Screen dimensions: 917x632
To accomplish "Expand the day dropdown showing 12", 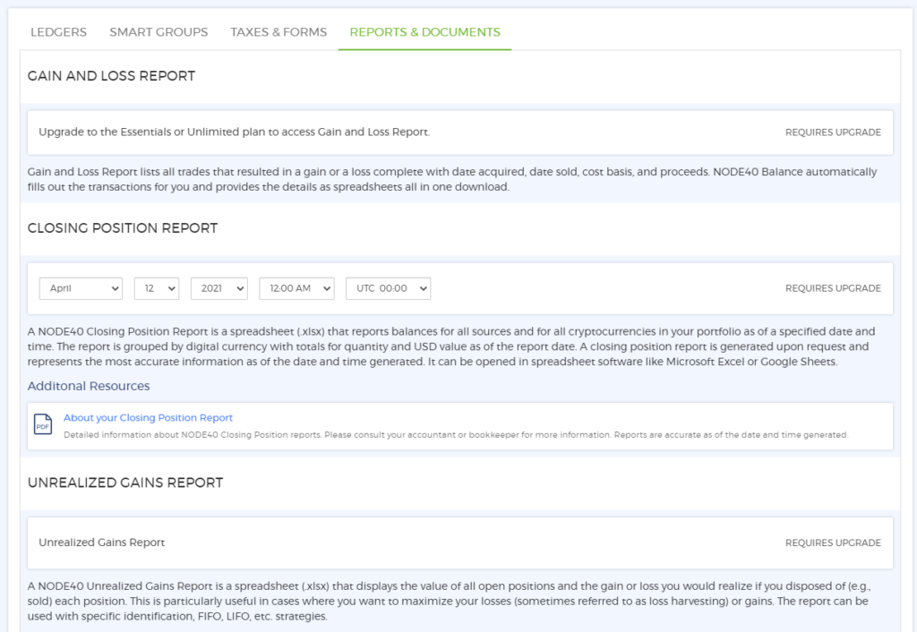I will point(156,288).
